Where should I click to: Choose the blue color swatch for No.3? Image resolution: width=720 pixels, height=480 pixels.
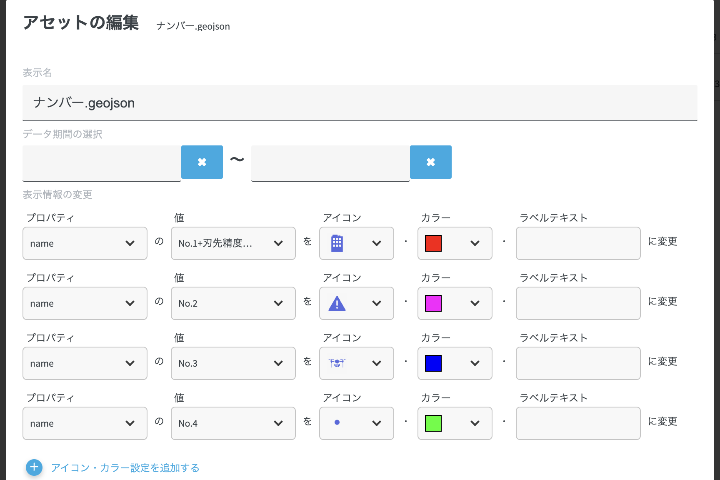[433, 363]
